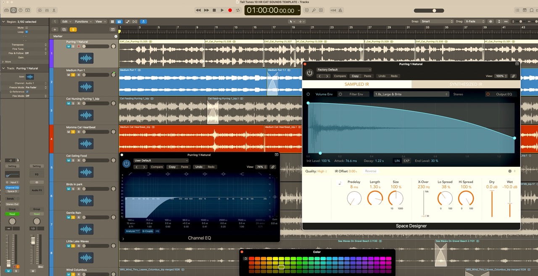Open the 1.8s_Large & Brite IR dropdown

point(411,94)
